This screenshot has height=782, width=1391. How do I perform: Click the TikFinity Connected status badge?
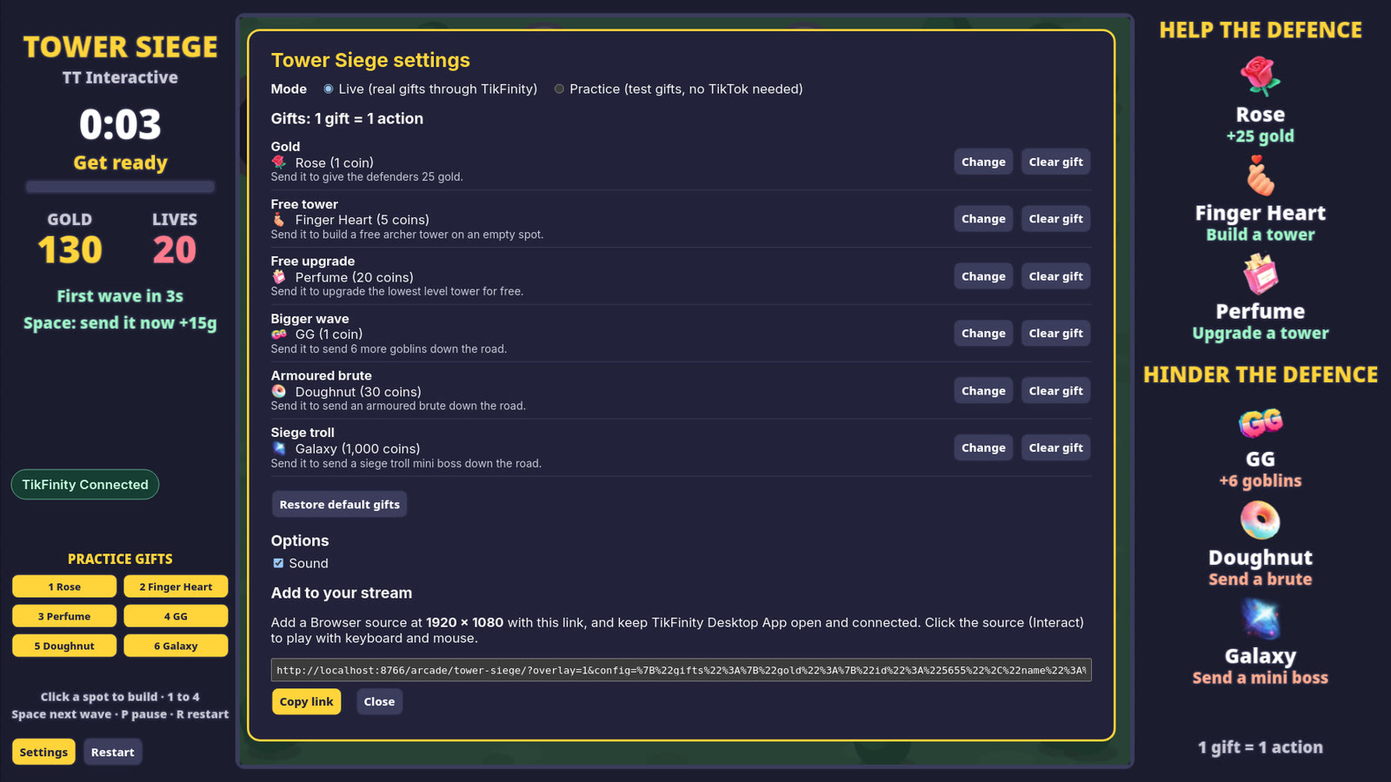(x=85, y=484)
